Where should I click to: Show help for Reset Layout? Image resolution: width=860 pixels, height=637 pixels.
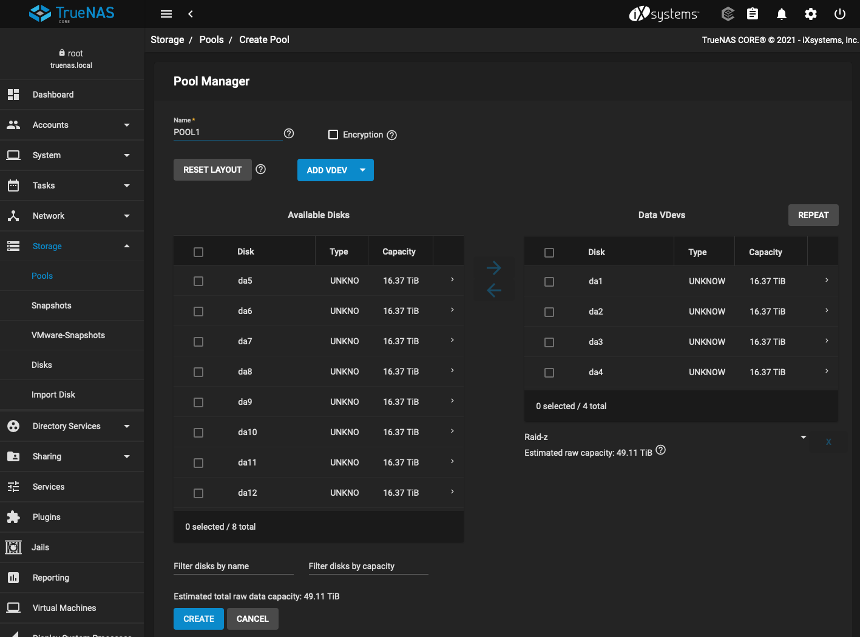pos(261,169)
